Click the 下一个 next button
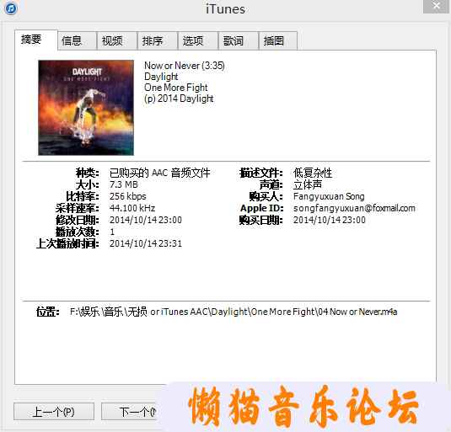 [x=129, y=411]
